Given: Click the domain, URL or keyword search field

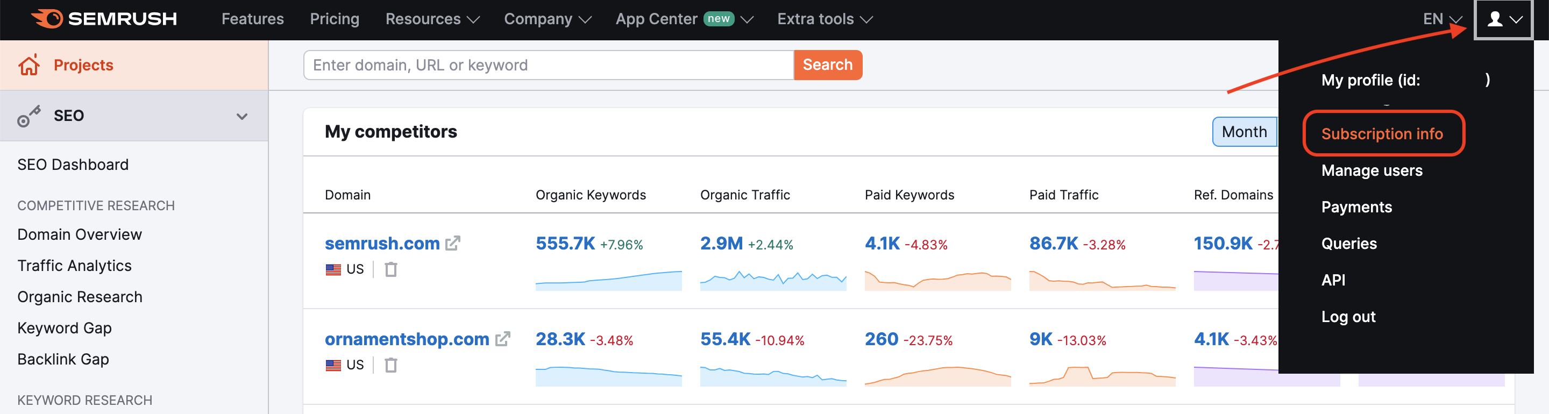Looking at the screenshot, I should (549, 65).
